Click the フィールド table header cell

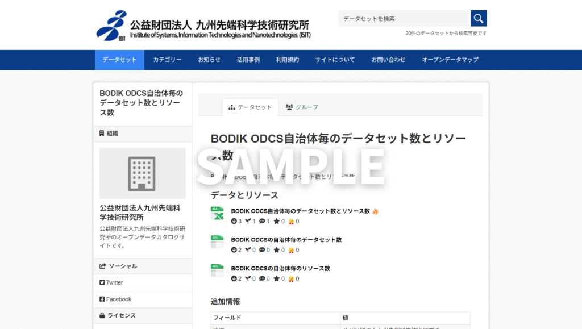(x=276, y=318)
